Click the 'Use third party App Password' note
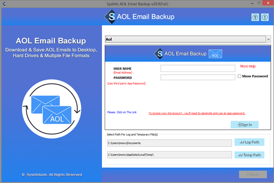 [127, 84]
